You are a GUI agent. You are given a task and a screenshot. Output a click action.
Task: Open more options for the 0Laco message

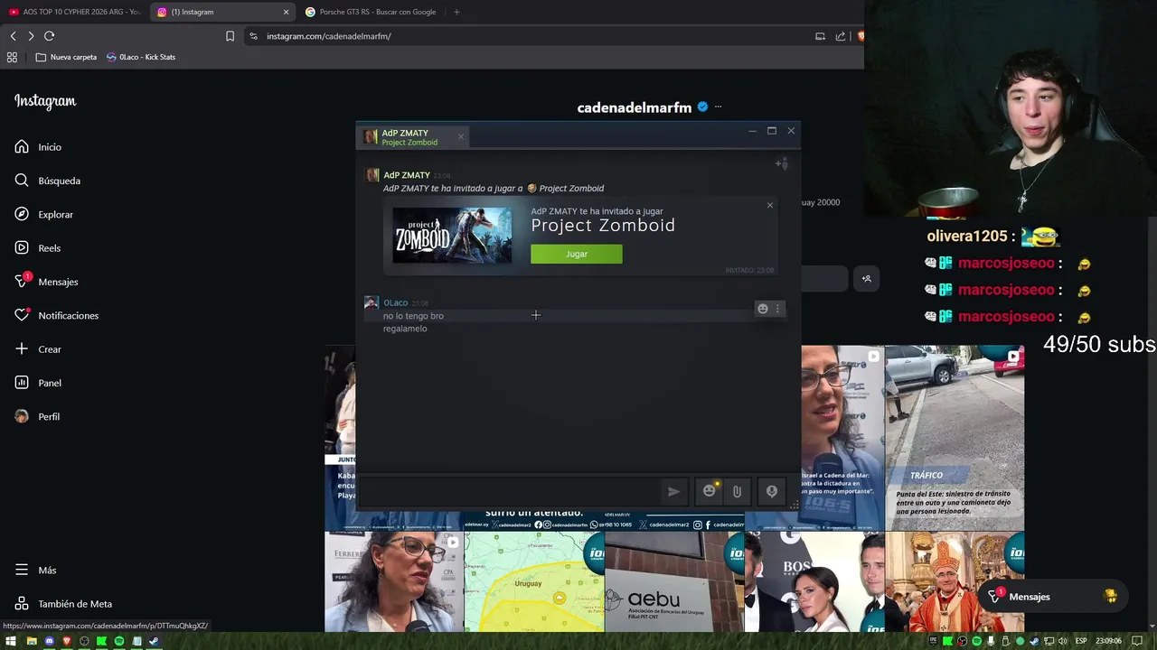click(777, 309)
